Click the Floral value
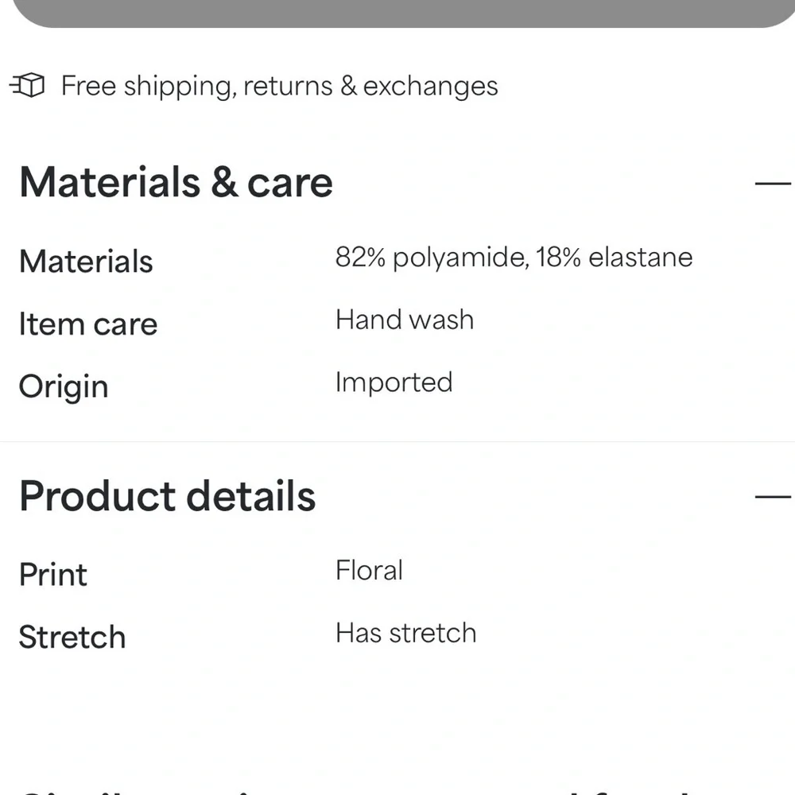The width and height of the screenshot is (795, 795). point(369,570)
